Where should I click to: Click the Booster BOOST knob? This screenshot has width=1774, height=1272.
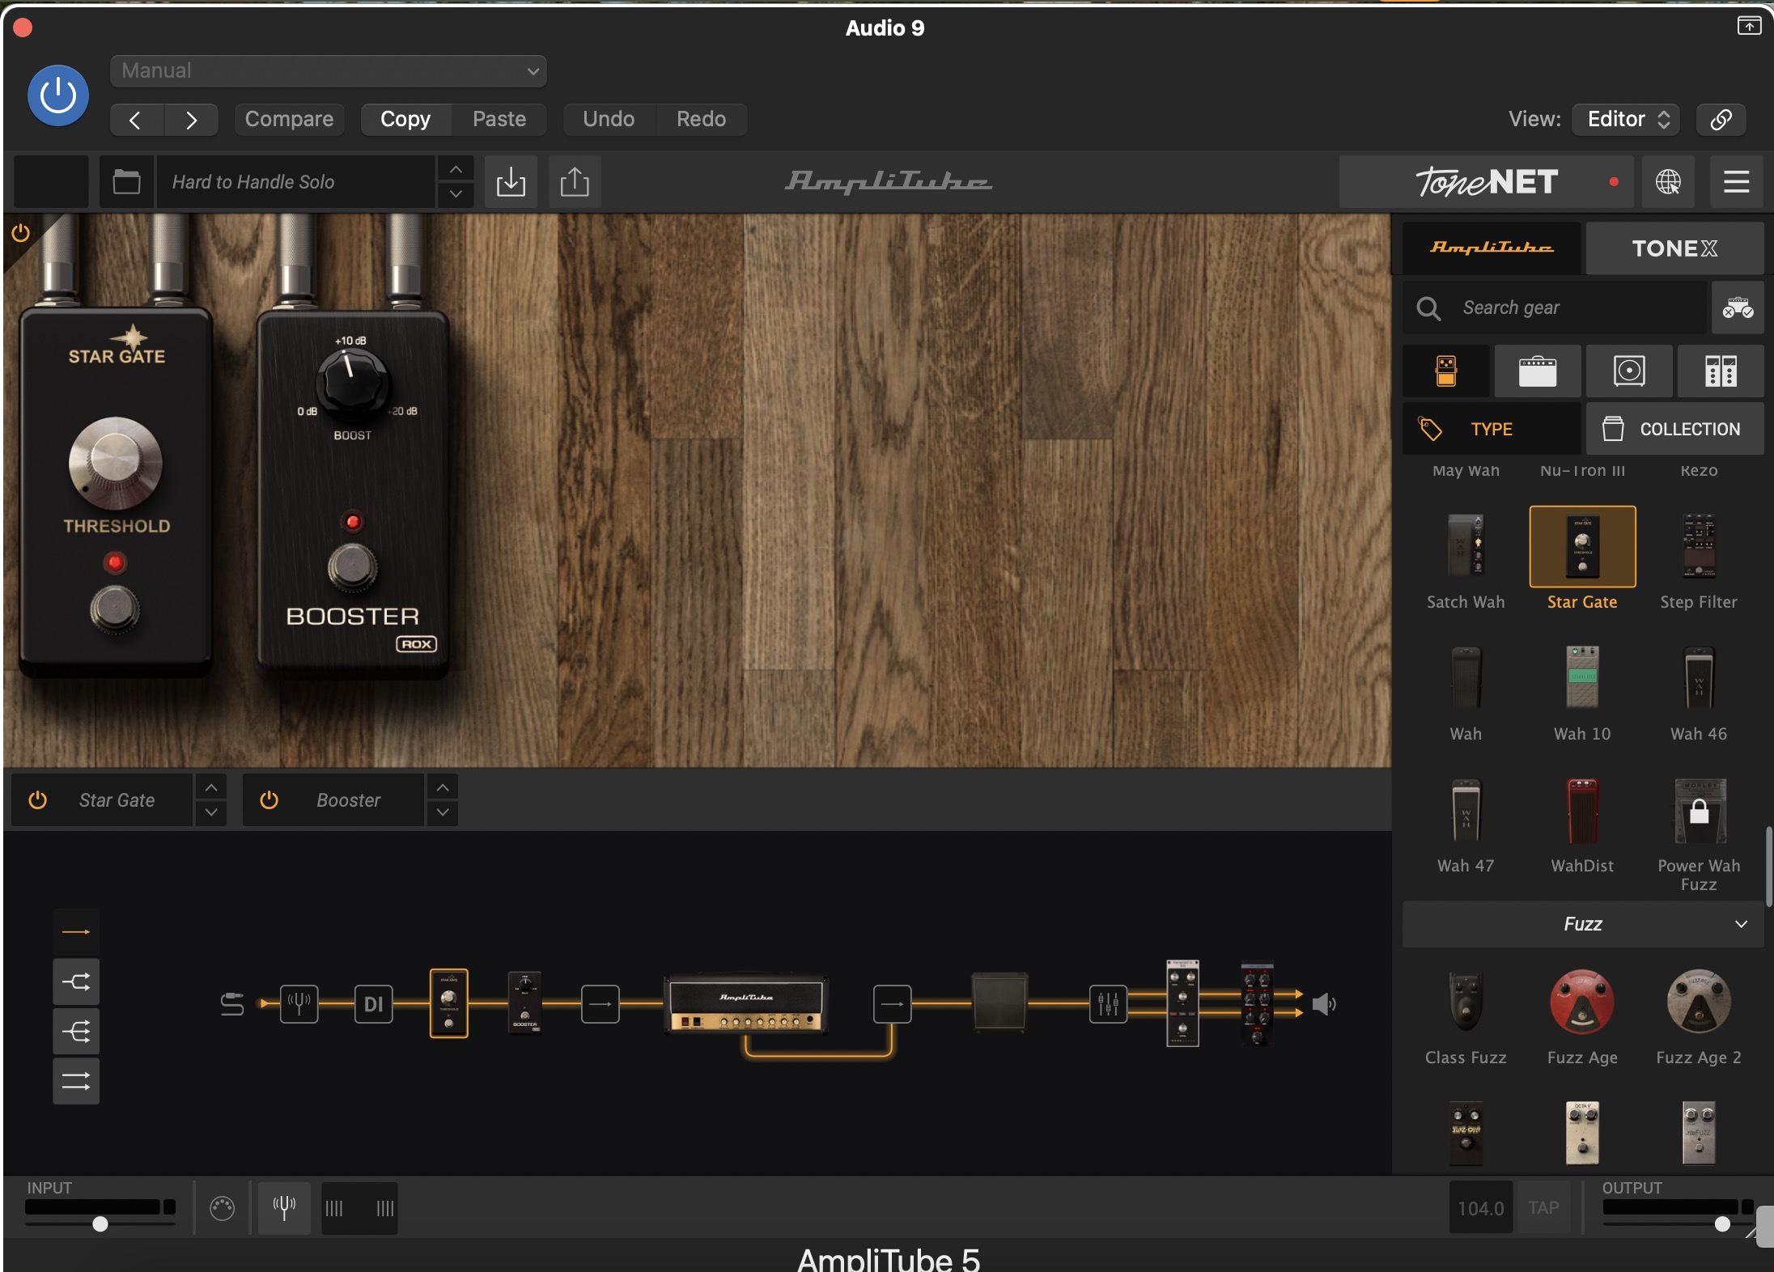pyautogui.click(x=352, y=384)
